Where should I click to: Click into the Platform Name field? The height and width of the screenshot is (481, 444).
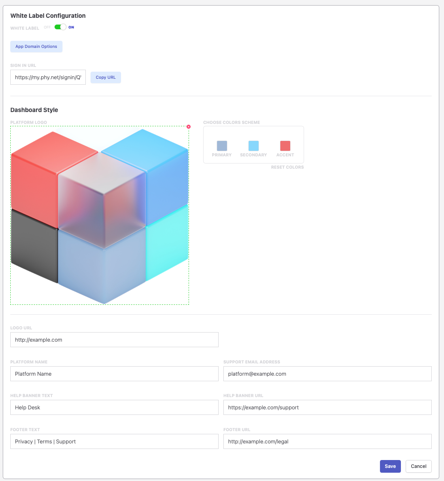[x=114, y=374]
